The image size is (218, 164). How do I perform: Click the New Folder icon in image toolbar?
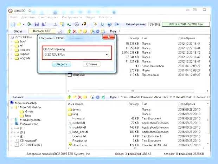80,32
